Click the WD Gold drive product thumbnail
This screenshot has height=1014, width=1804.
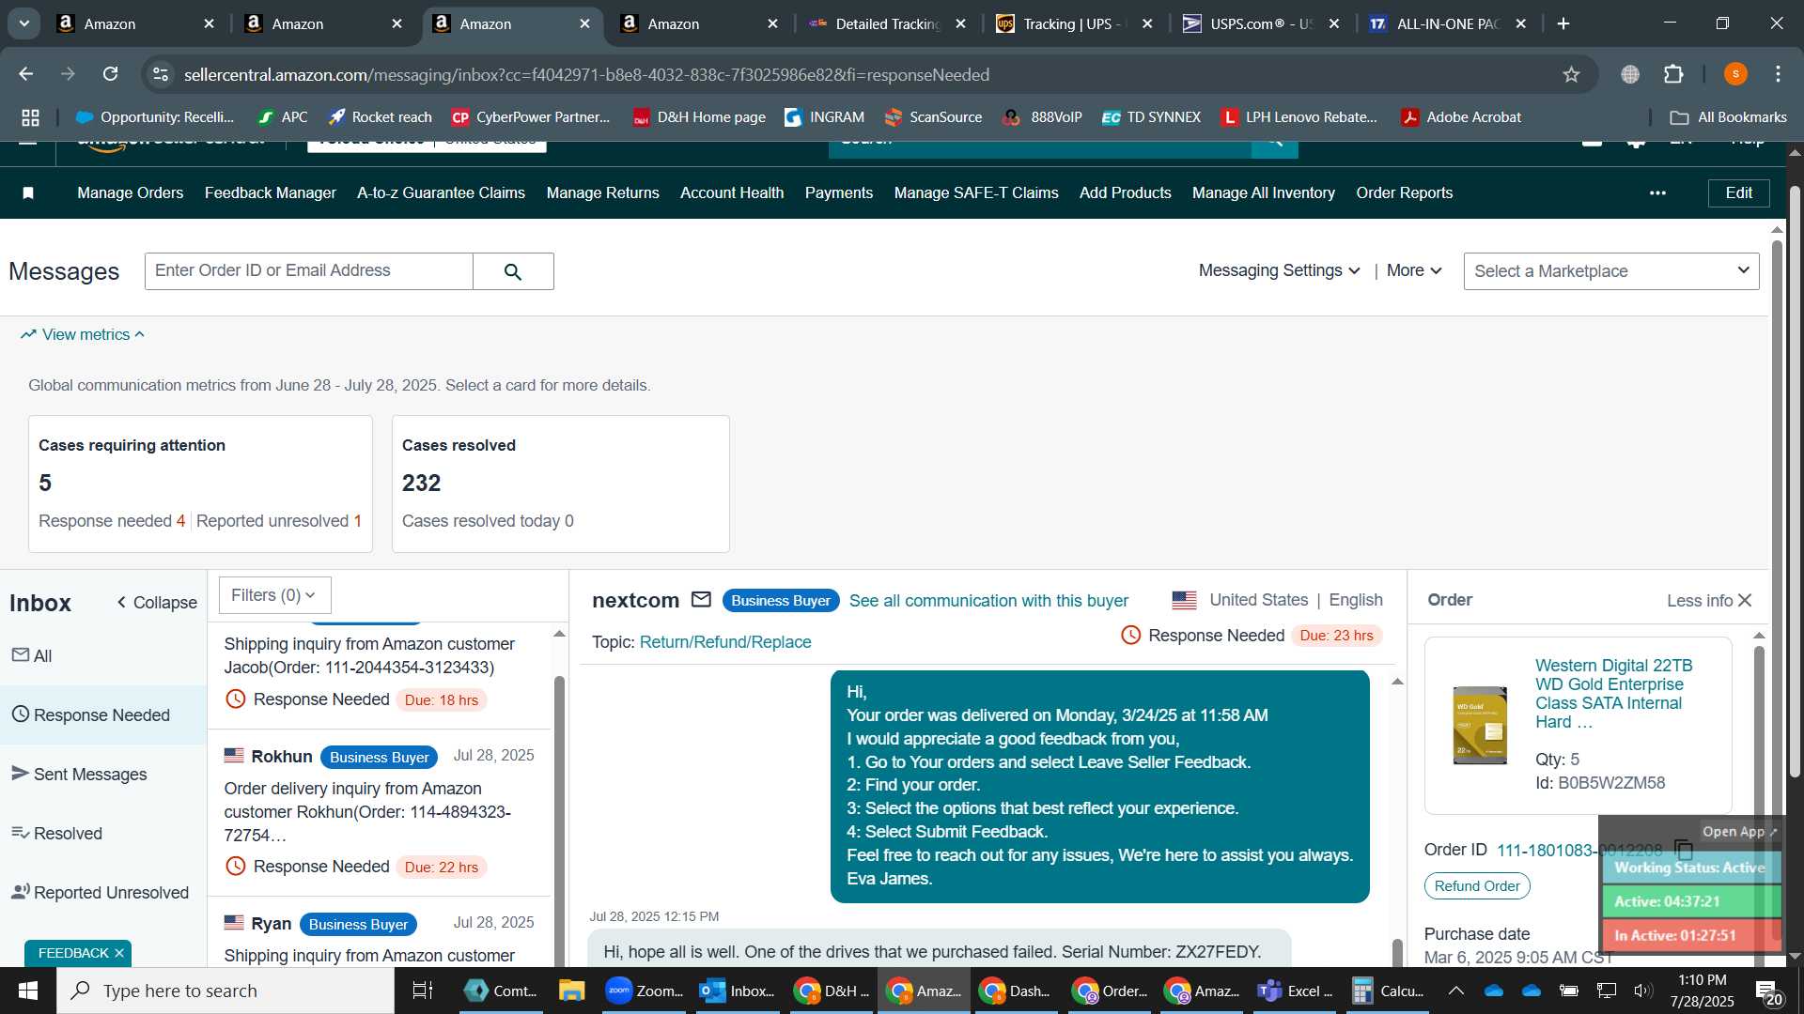point(1480,725)
